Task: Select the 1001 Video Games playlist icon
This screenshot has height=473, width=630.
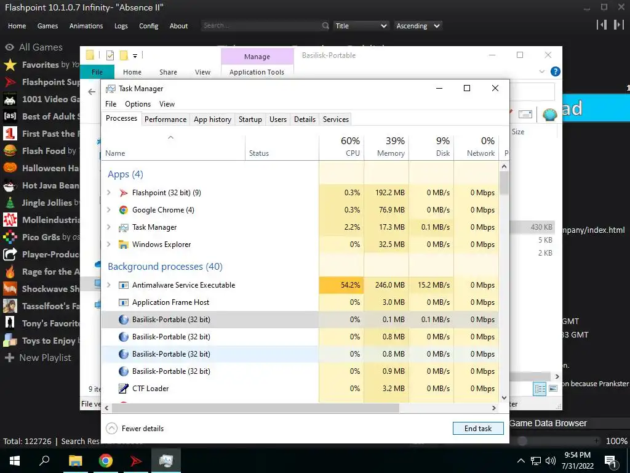Action: (10, 99)
